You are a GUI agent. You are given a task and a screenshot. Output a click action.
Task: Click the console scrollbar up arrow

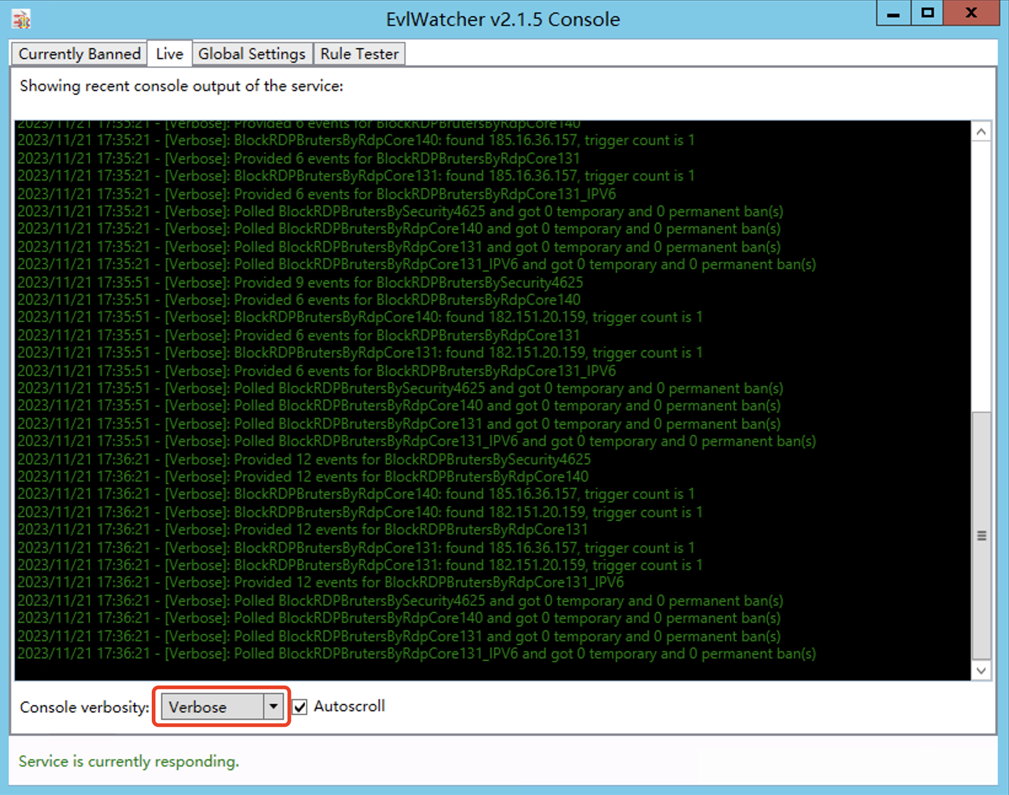(981, 132)
